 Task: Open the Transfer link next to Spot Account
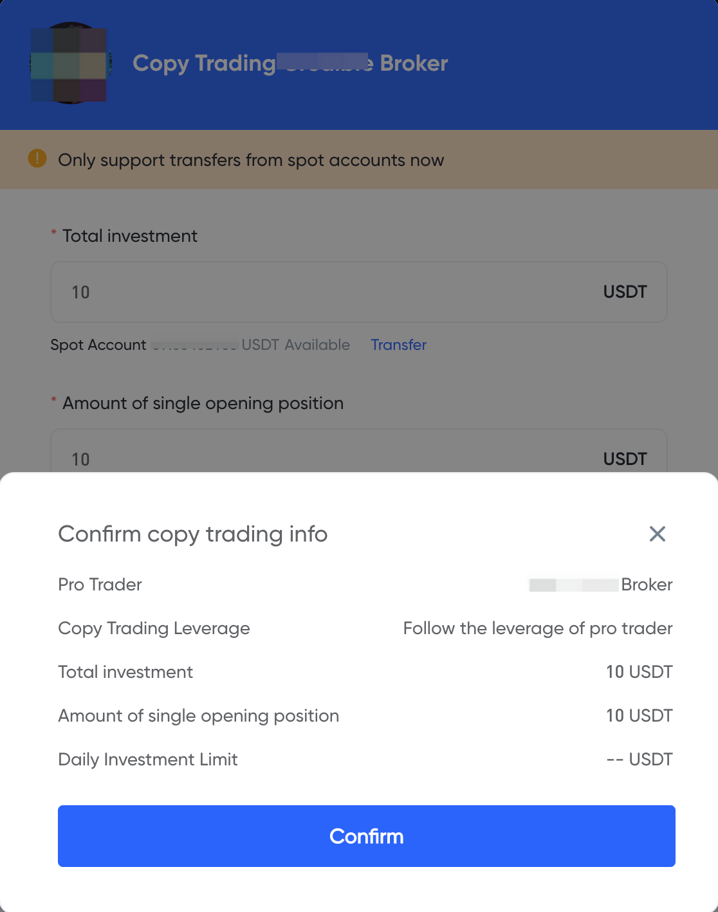pyautogui.click(x=398, y=345)
